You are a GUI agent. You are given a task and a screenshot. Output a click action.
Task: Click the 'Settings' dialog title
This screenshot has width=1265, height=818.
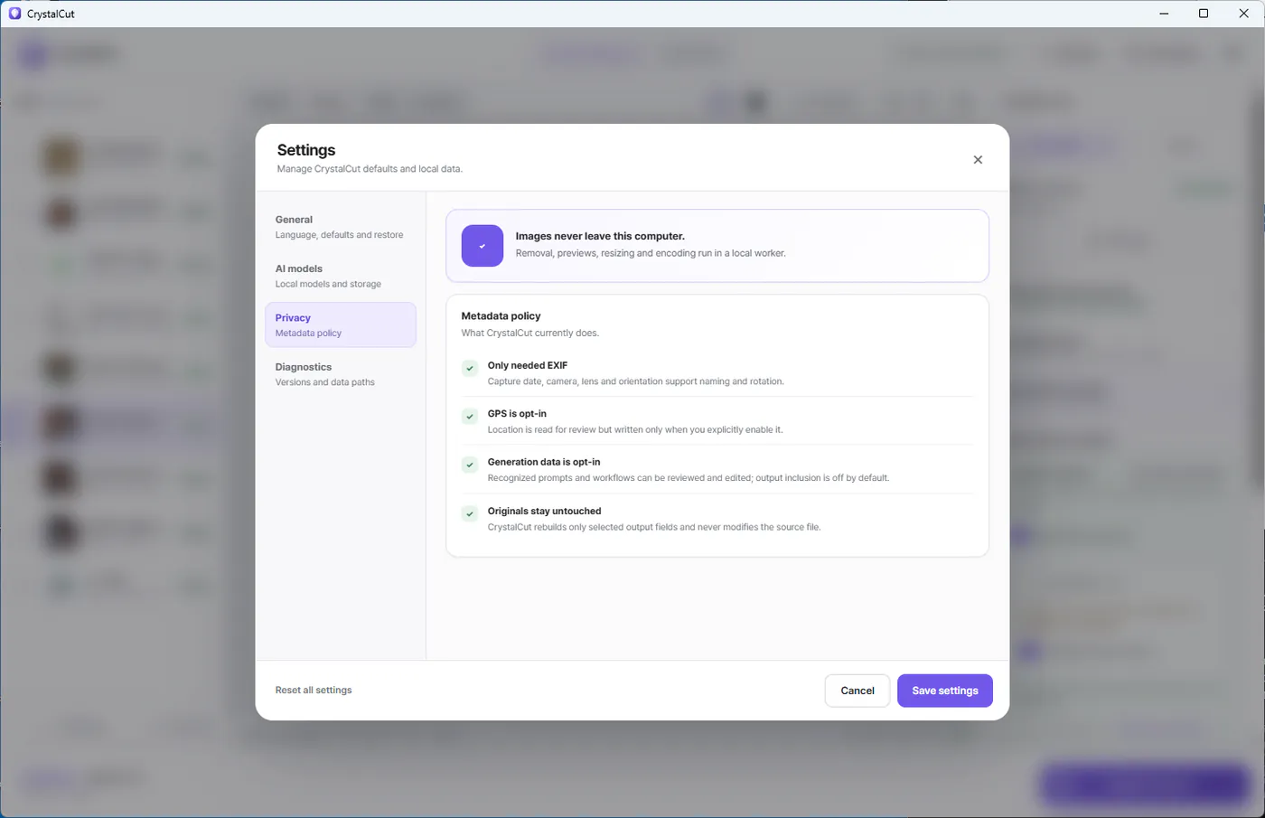pyautogui.click(x=306, y=150)
